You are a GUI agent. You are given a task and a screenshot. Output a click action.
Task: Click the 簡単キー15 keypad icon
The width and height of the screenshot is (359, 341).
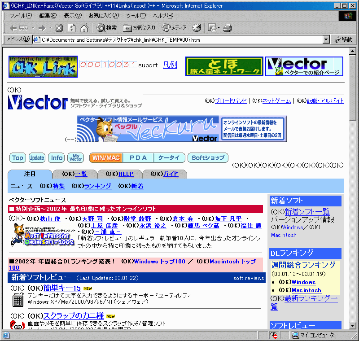[18, 300]
